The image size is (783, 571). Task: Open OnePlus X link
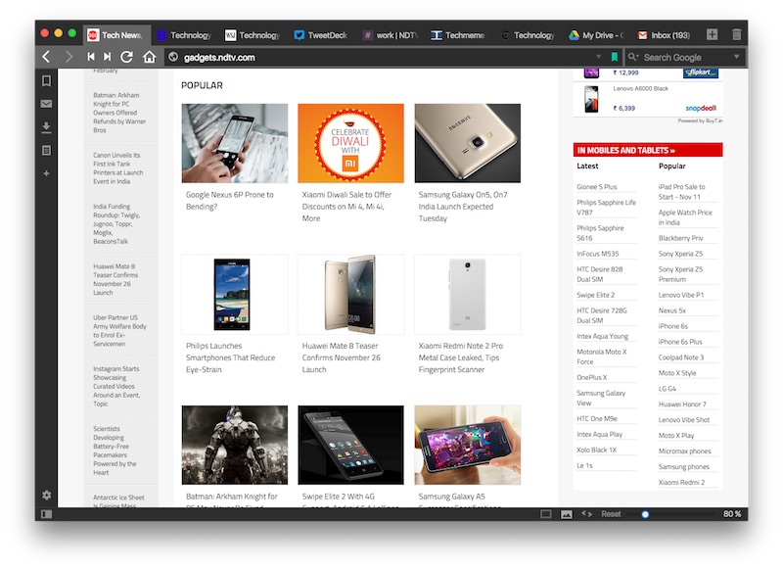[x=592, y=378]
